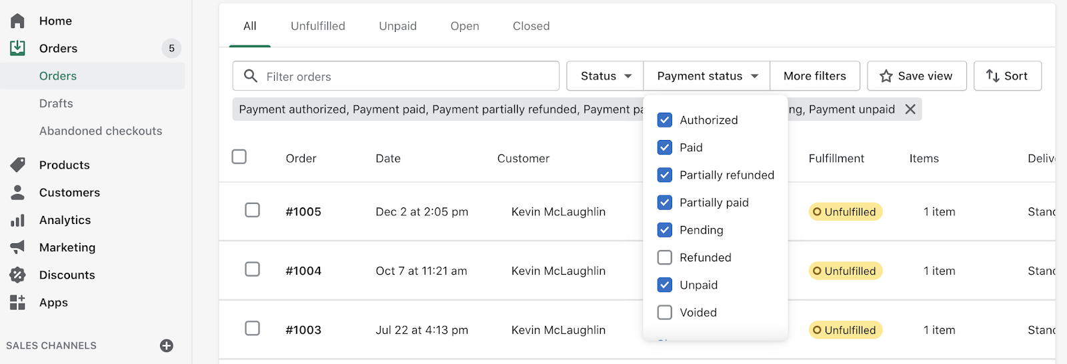Viewport: 1067px width, 364px height.
Task: Enable the Refunded checkbox
Action: 664,257
